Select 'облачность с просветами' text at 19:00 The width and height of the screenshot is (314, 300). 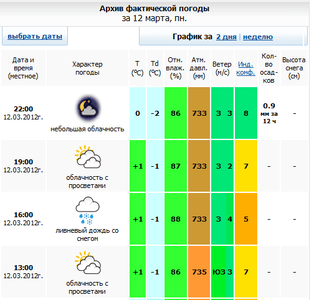pyautogui.click(x=87, y=182)
